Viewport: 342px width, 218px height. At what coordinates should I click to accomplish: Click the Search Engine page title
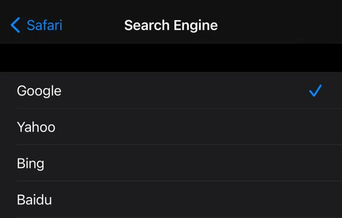pos(171,25)
